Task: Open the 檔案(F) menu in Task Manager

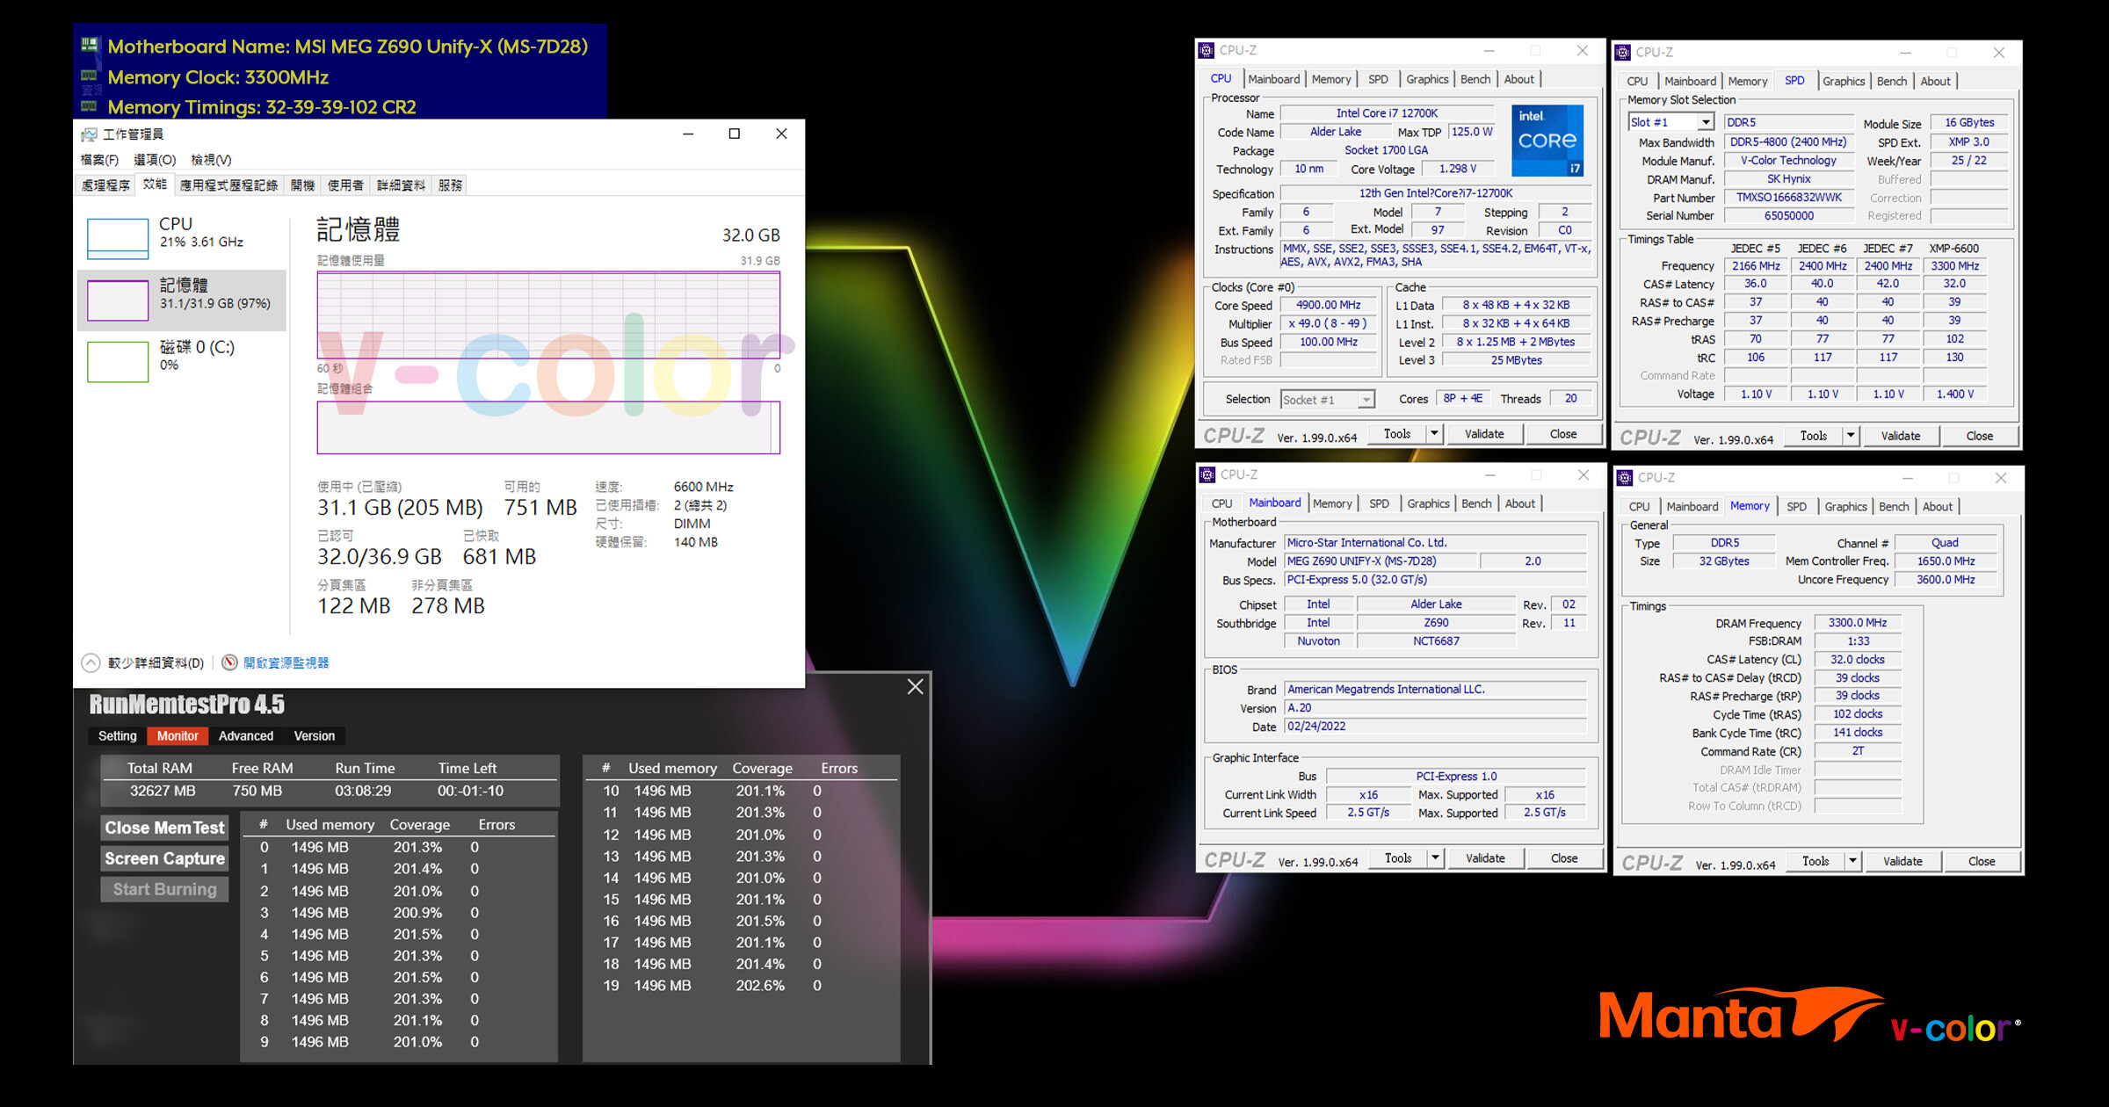Action: click(x=99, y=160)
